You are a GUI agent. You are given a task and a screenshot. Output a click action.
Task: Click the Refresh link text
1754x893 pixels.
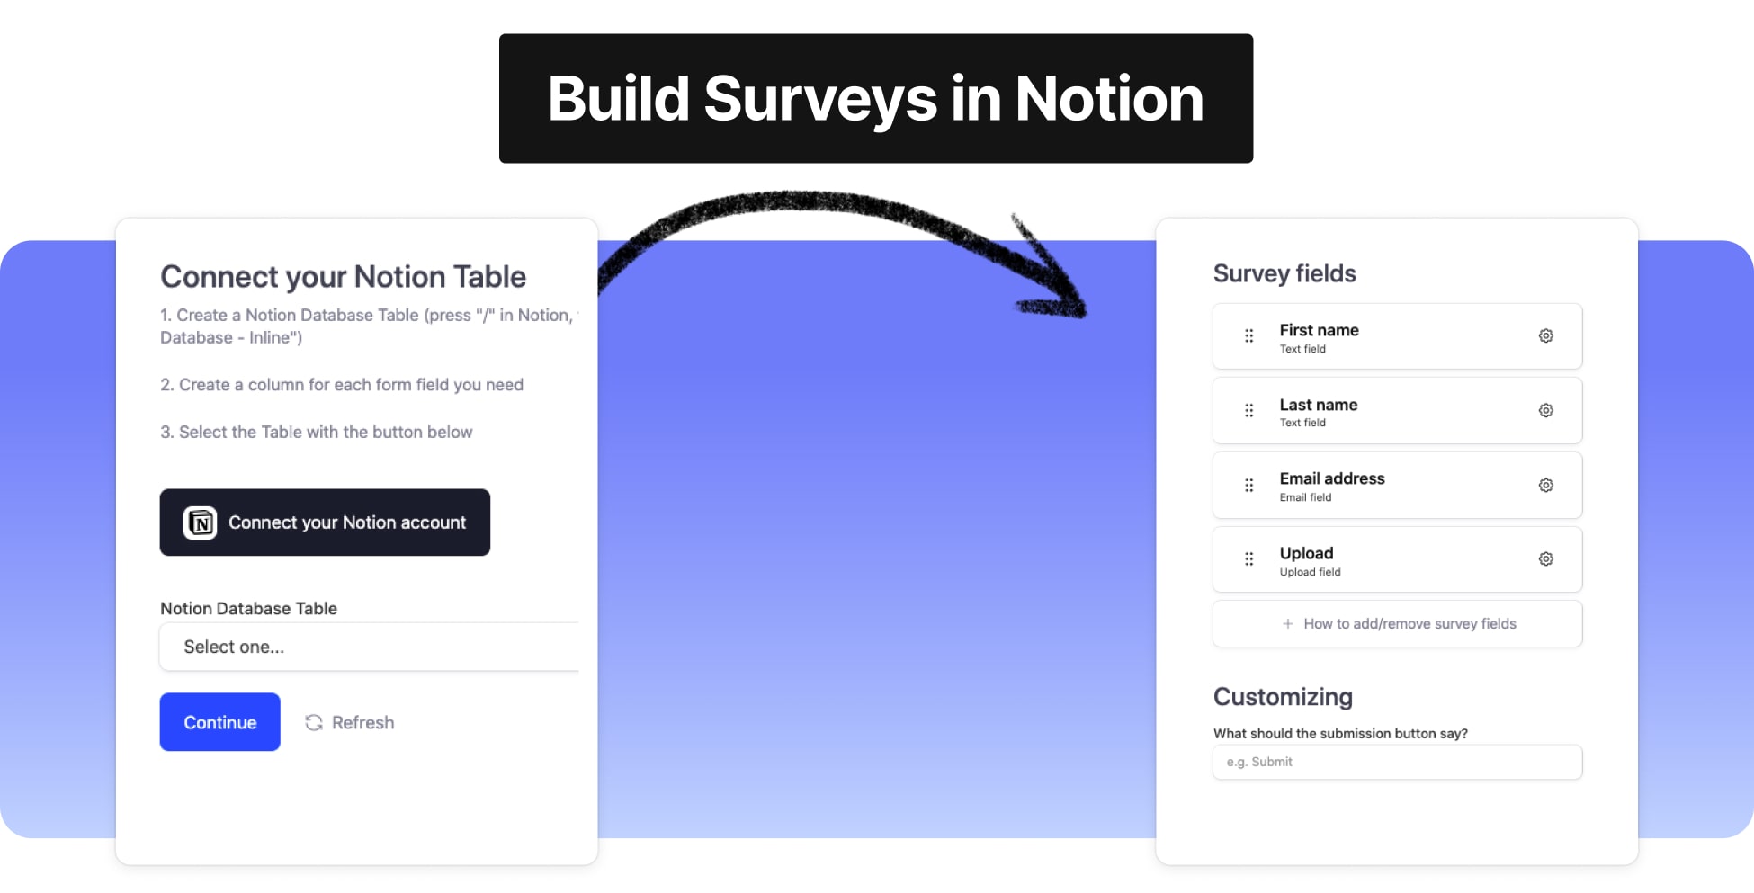[x=362, y=723]
